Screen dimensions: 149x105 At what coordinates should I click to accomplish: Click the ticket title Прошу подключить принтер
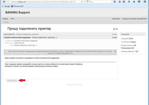tap(29, 29)
